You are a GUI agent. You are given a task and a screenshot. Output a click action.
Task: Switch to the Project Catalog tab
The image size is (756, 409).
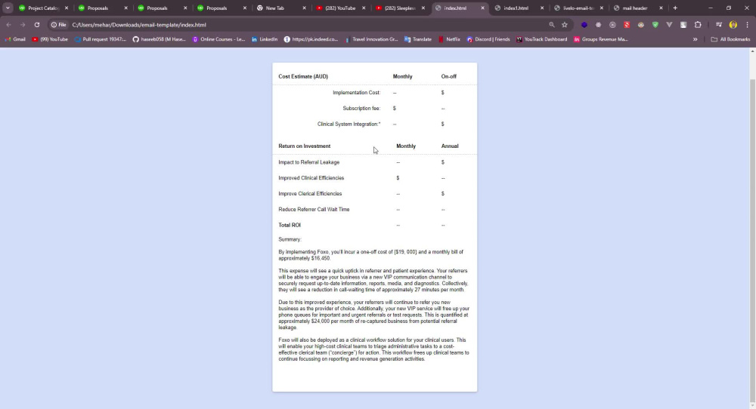(x=43, y=8)
